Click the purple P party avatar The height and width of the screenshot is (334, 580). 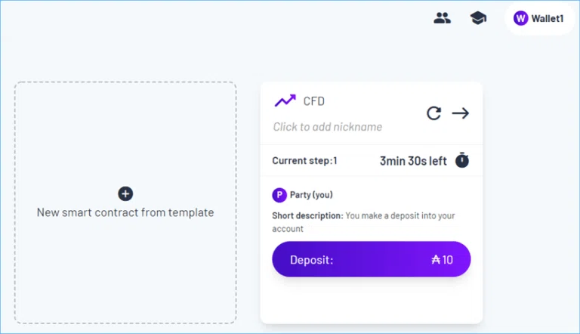coord(279,195)
